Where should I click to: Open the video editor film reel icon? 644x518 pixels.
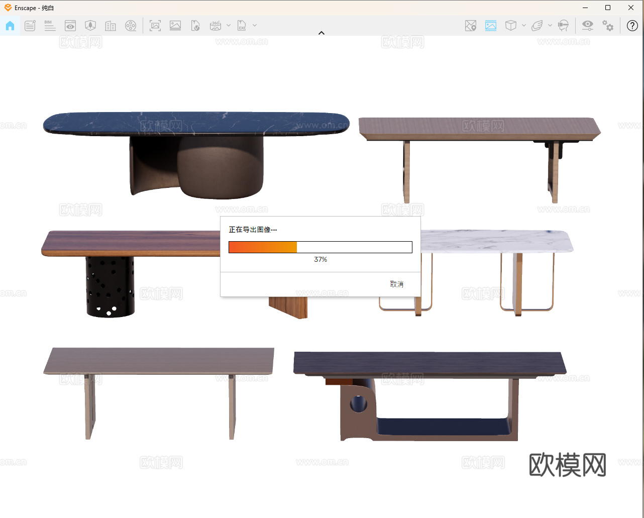131,26
